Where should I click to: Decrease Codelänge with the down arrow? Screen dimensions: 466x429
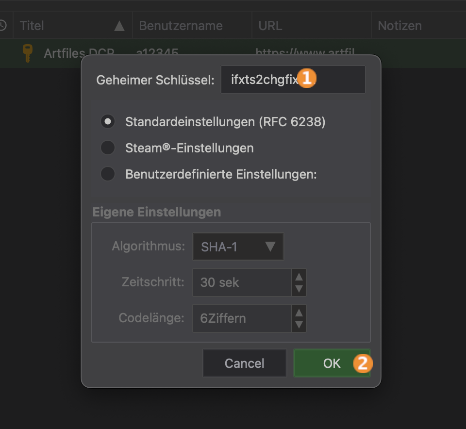[x=299, y=325]
